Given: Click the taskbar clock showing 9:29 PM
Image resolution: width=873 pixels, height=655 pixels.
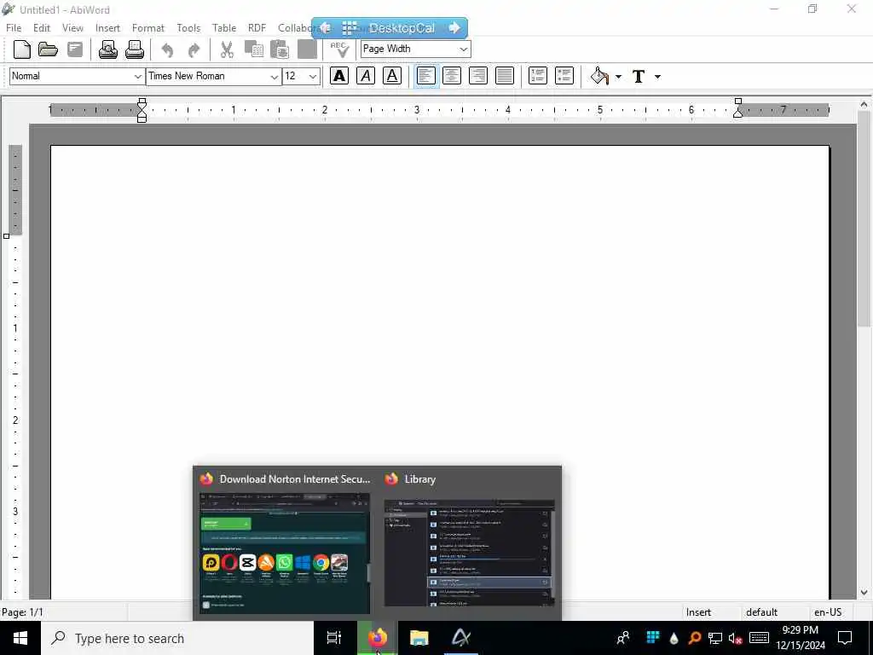Looking at the screenshot, I should point(801,638).
